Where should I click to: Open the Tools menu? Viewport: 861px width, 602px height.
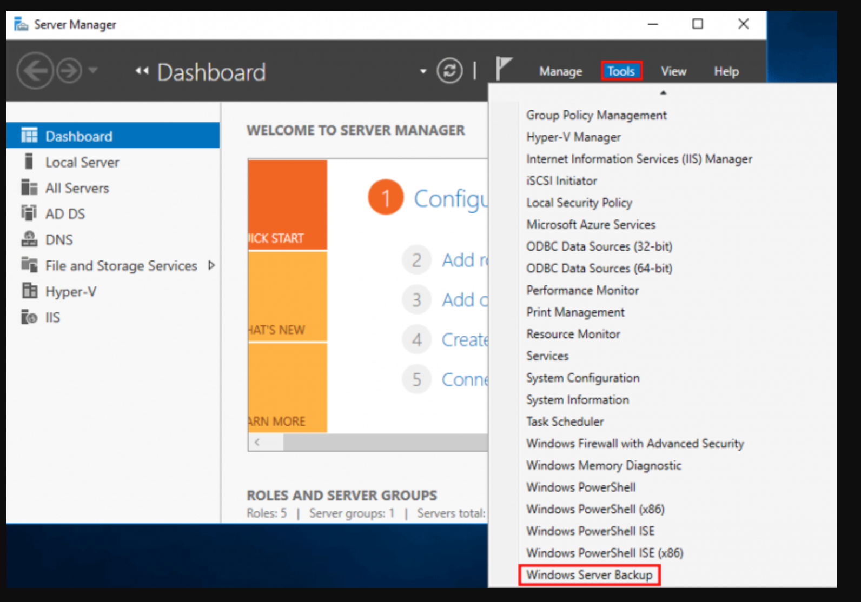[x=621, y=71]
